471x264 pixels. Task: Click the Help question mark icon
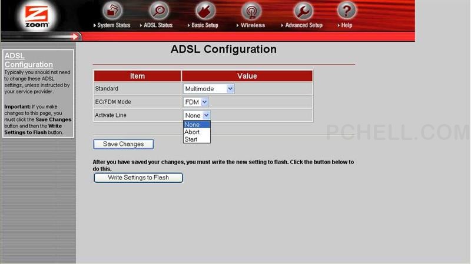pyautogui.click(x=346, y=11)
